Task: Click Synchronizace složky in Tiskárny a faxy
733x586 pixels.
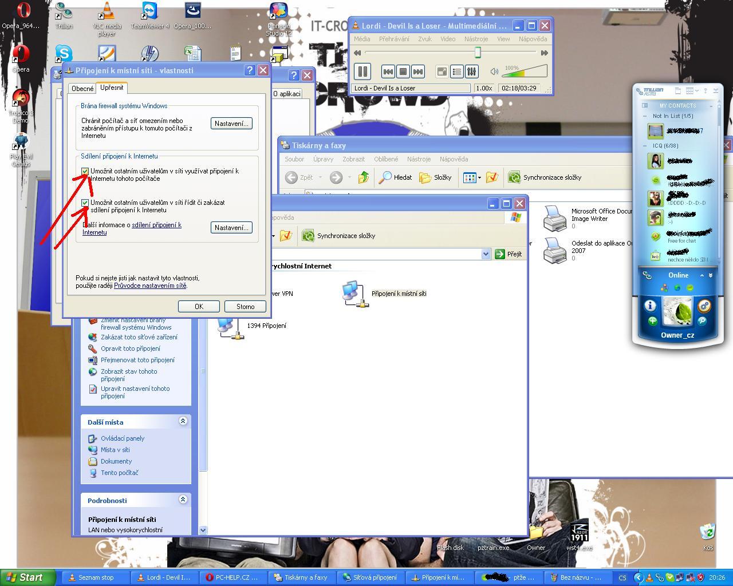Action: (545, 177)
